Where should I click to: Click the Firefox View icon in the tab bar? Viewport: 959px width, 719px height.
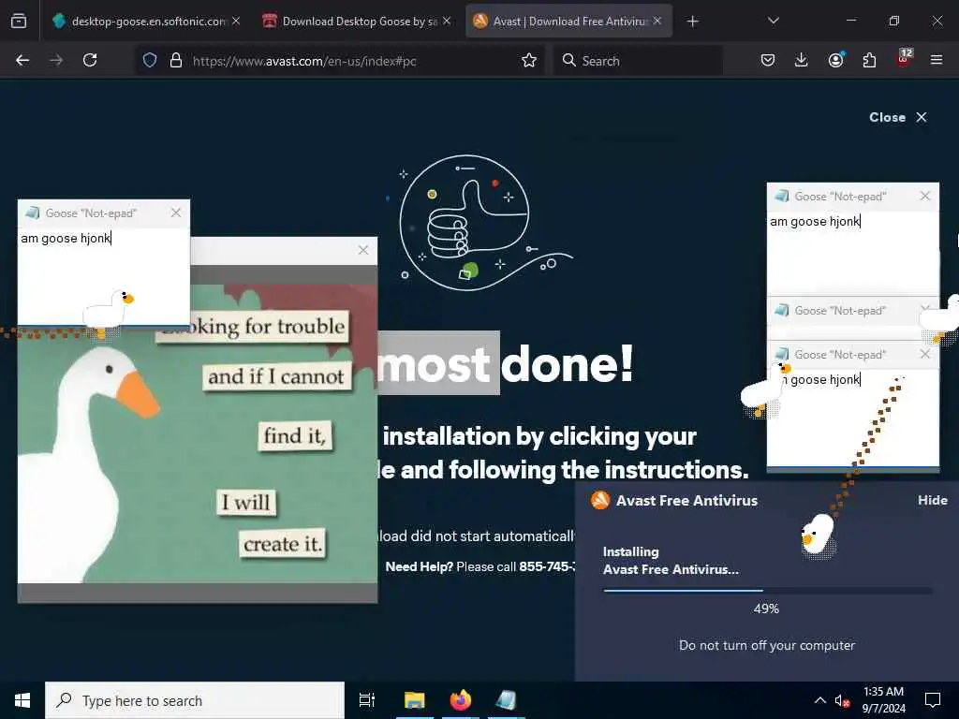(19, 21)
